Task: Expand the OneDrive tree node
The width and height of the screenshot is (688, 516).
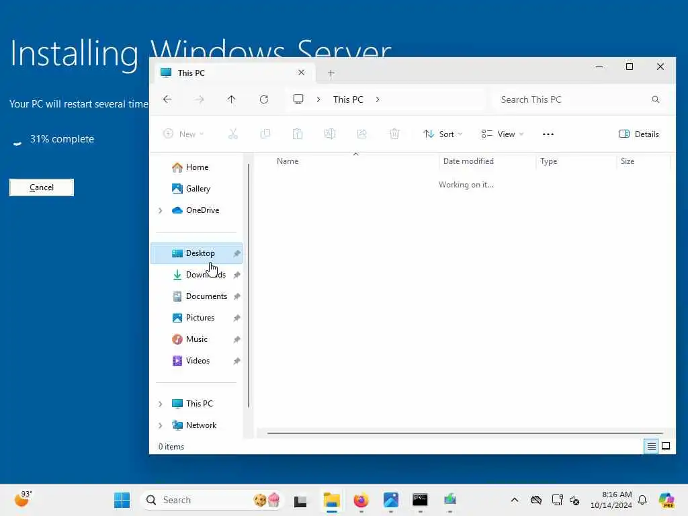Action: point(160,210)
